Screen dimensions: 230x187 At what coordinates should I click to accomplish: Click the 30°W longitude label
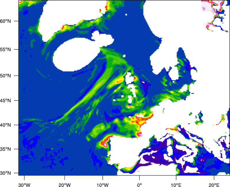(x=24, y=185)
